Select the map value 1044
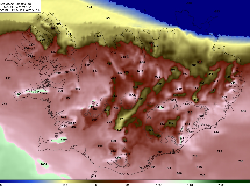 pos(232,83)
